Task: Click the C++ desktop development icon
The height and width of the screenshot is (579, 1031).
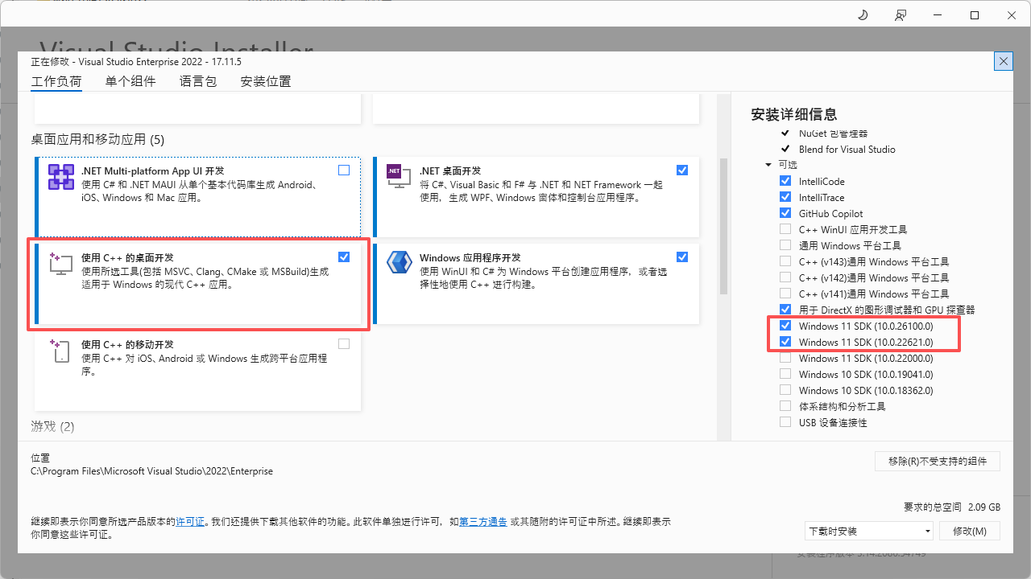Action: (61, 263)
